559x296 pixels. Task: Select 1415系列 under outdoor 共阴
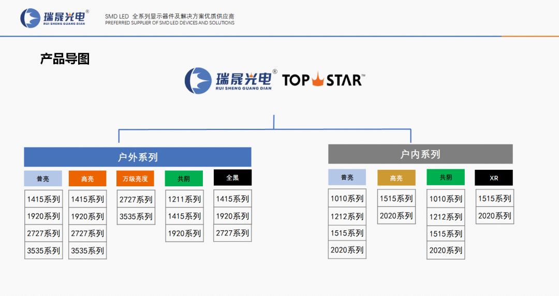185,216
